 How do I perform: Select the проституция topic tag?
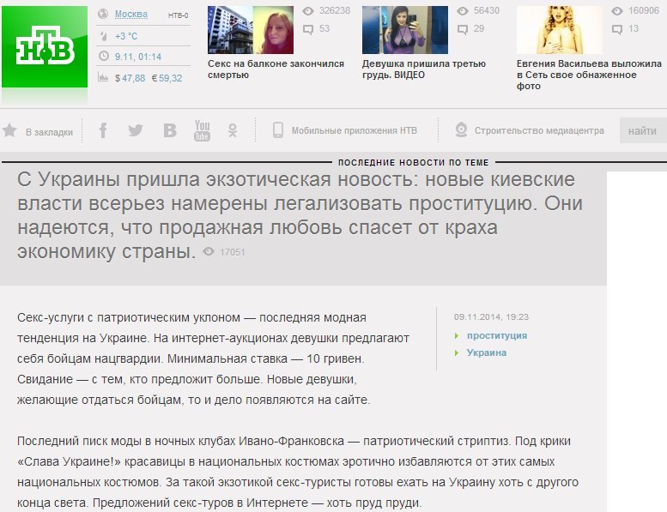point(497,335)
